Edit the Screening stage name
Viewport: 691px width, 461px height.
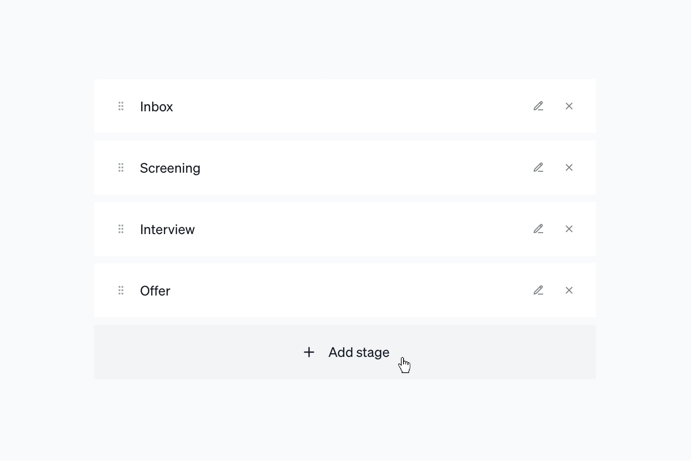pos(538,167)
